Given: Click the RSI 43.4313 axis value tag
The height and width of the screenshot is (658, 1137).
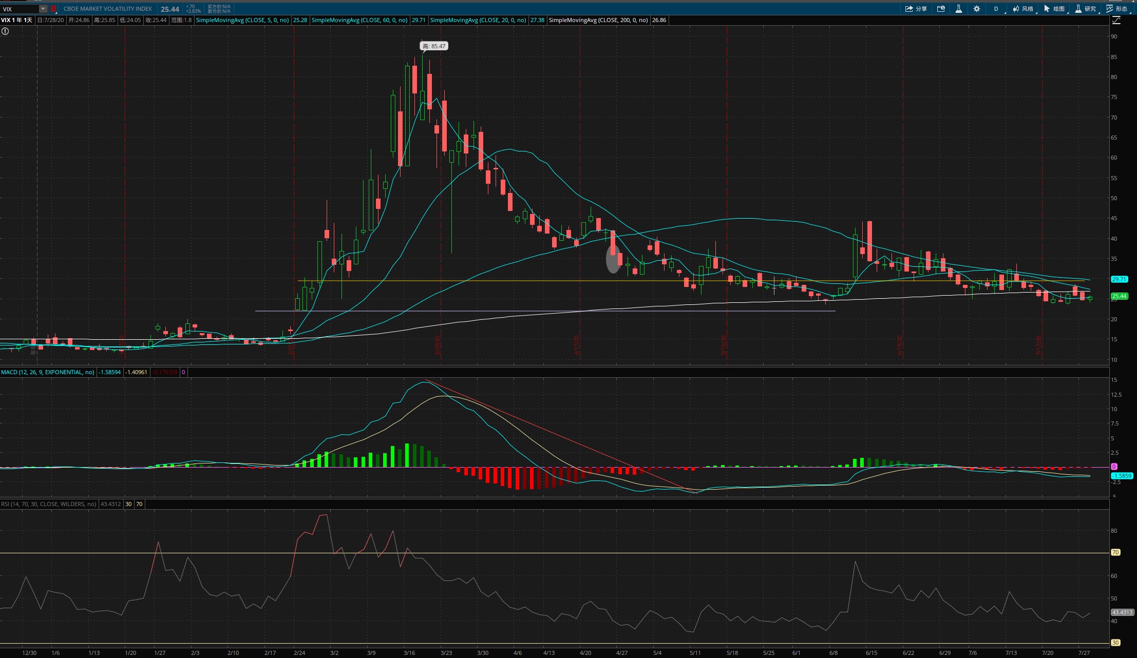Looking at the screenshot, I should pos(1122,612).
